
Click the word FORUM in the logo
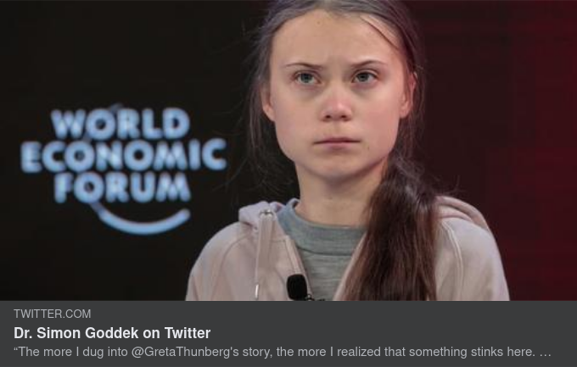click(122, 187)
